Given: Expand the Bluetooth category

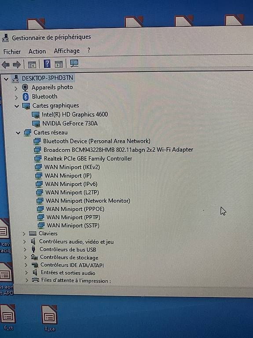Looking at the screenshot, I should click(16, 97).
